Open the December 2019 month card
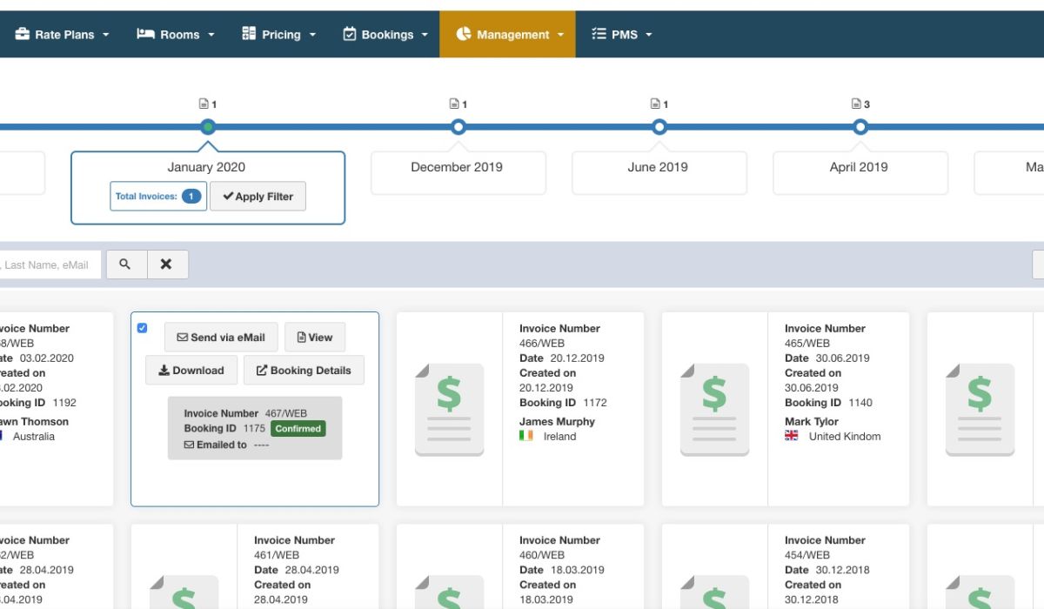 [x=458, y=173]
